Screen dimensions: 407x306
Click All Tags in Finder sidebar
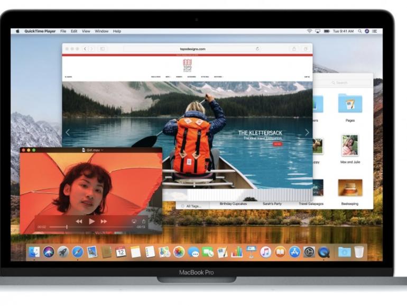(193, 206)
